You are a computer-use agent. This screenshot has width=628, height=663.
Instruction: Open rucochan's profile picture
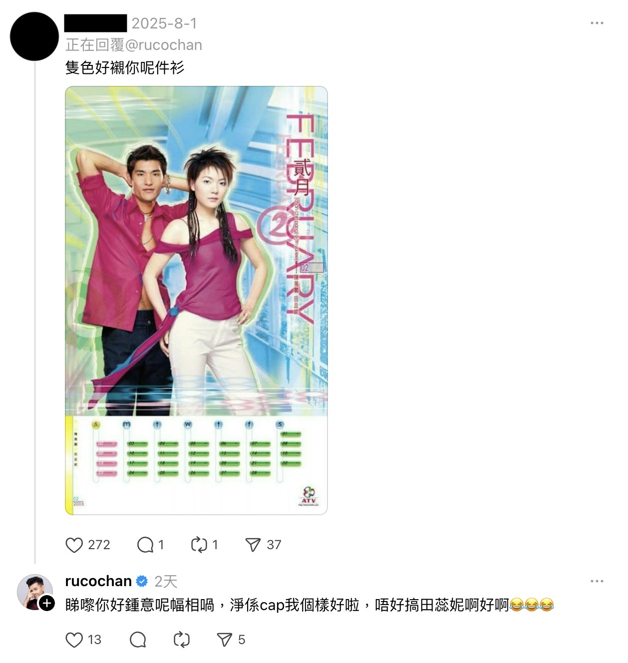click(x=35, y=592)
